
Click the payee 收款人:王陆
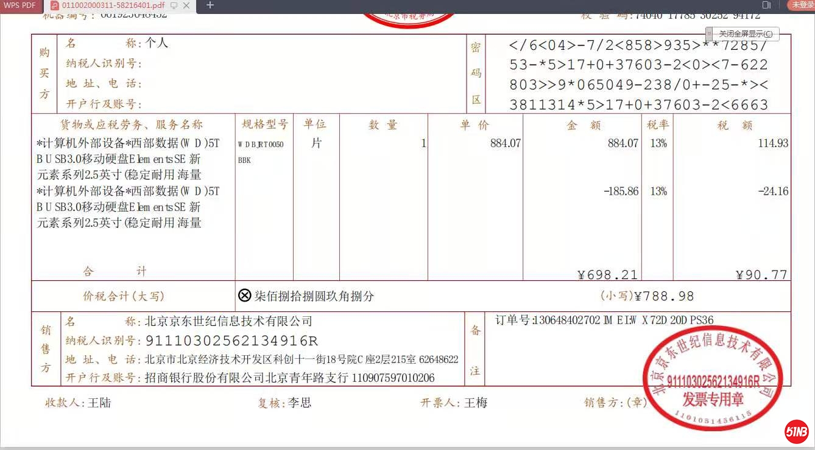(78, 403)
